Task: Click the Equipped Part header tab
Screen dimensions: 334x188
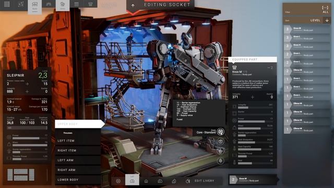Action: pos(253,60)
